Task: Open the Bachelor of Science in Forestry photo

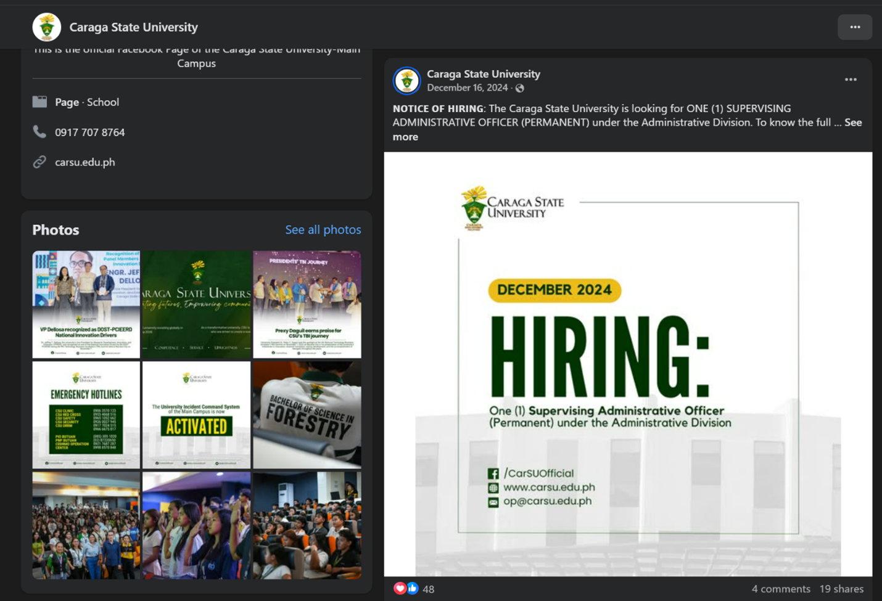Action: (x=307, y=415)
